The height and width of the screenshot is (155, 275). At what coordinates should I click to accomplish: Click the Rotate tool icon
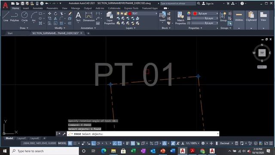tap(55, 13)
